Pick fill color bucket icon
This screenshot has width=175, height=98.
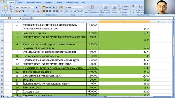[x=33, y=11]
